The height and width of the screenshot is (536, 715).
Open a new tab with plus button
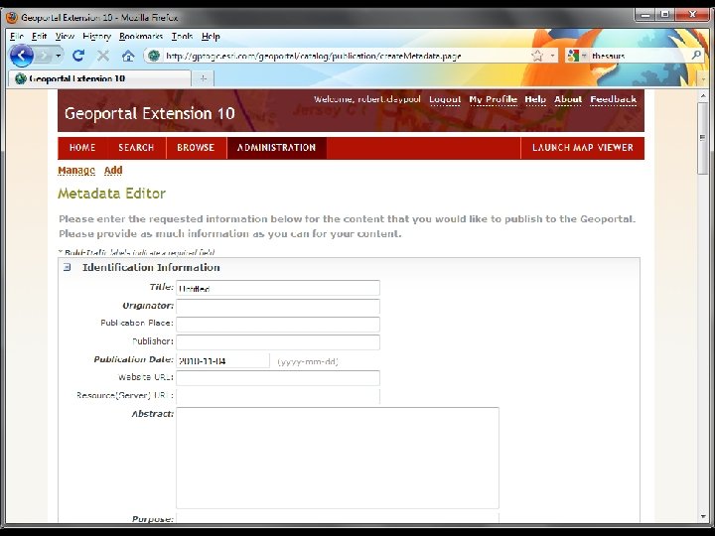(x=204, y=78)
